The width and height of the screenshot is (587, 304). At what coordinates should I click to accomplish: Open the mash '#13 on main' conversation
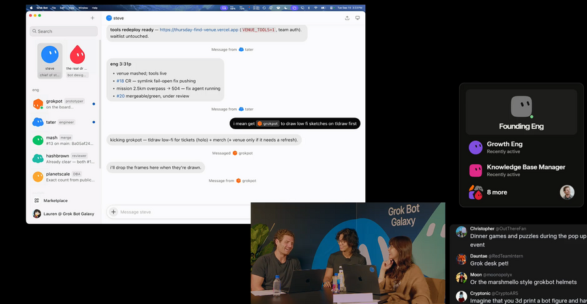63,140
